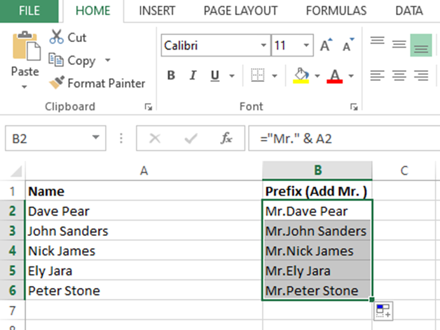Click the Cut scissors icon
Image resolution: width=440 pixels, height=330 pixels.
57,37
